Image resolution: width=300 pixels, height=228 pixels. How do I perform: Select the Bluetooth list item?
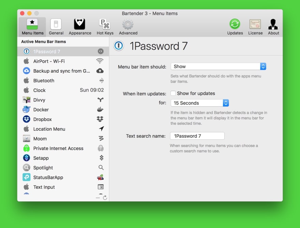[63, 80]
